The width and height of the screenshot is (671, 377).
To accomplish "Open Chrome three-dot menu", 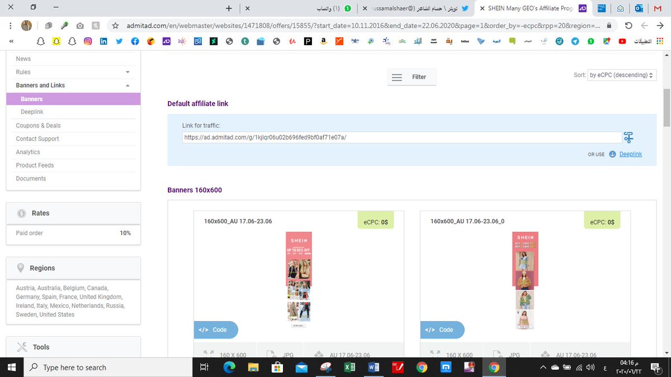I will 11,26.
